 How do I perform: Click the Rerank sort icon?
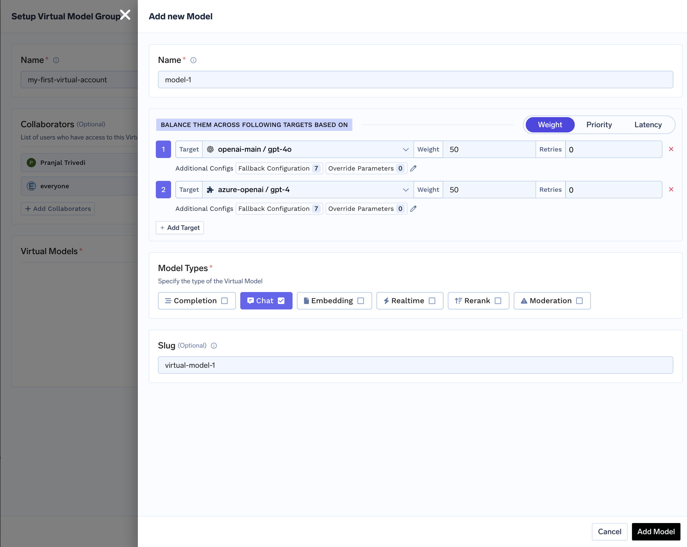pyautogui.click(x=458, y=300)
